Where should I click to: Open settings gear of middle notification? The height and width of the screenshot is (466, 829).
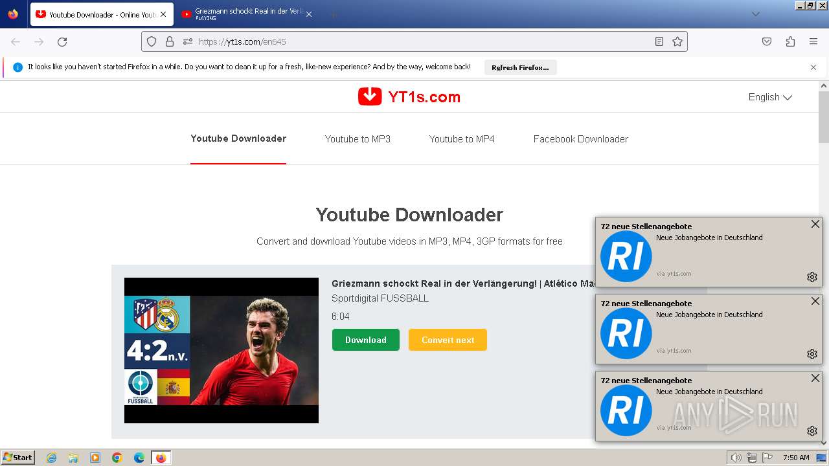click(812, 354)
